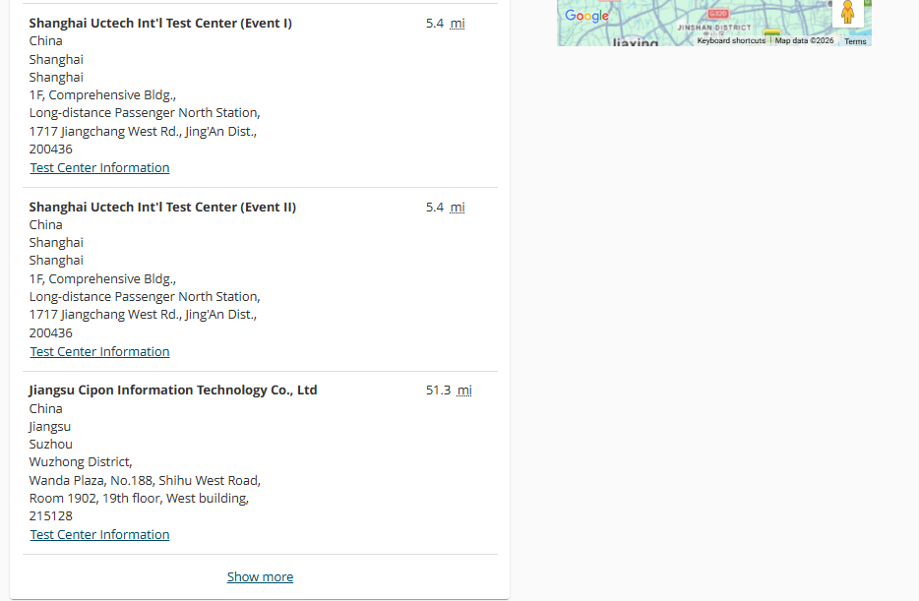Open Keyboard shortcuts on the map

click(x=731, y=41)
